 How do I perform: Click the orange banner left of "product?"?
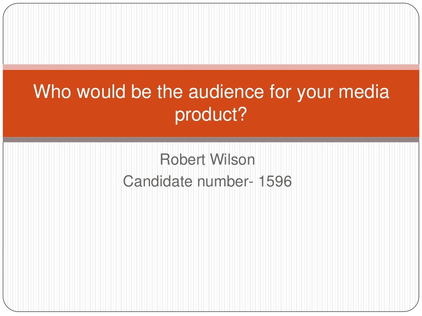[x=82, y=116]
